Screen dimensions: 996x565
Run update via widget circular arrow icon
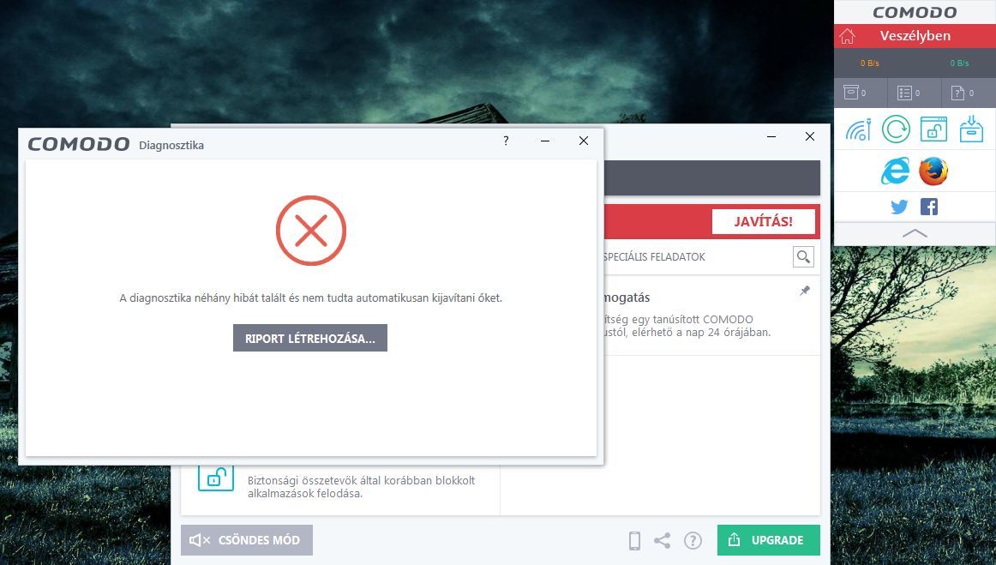(896, 129)
